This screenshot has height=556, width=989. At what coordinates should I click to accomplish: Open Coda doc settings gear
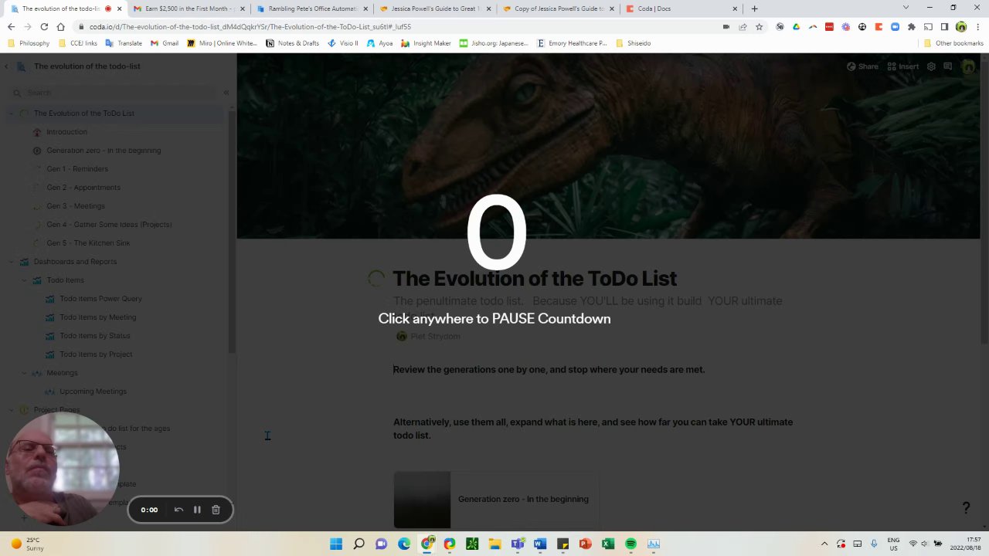(931, 66)
